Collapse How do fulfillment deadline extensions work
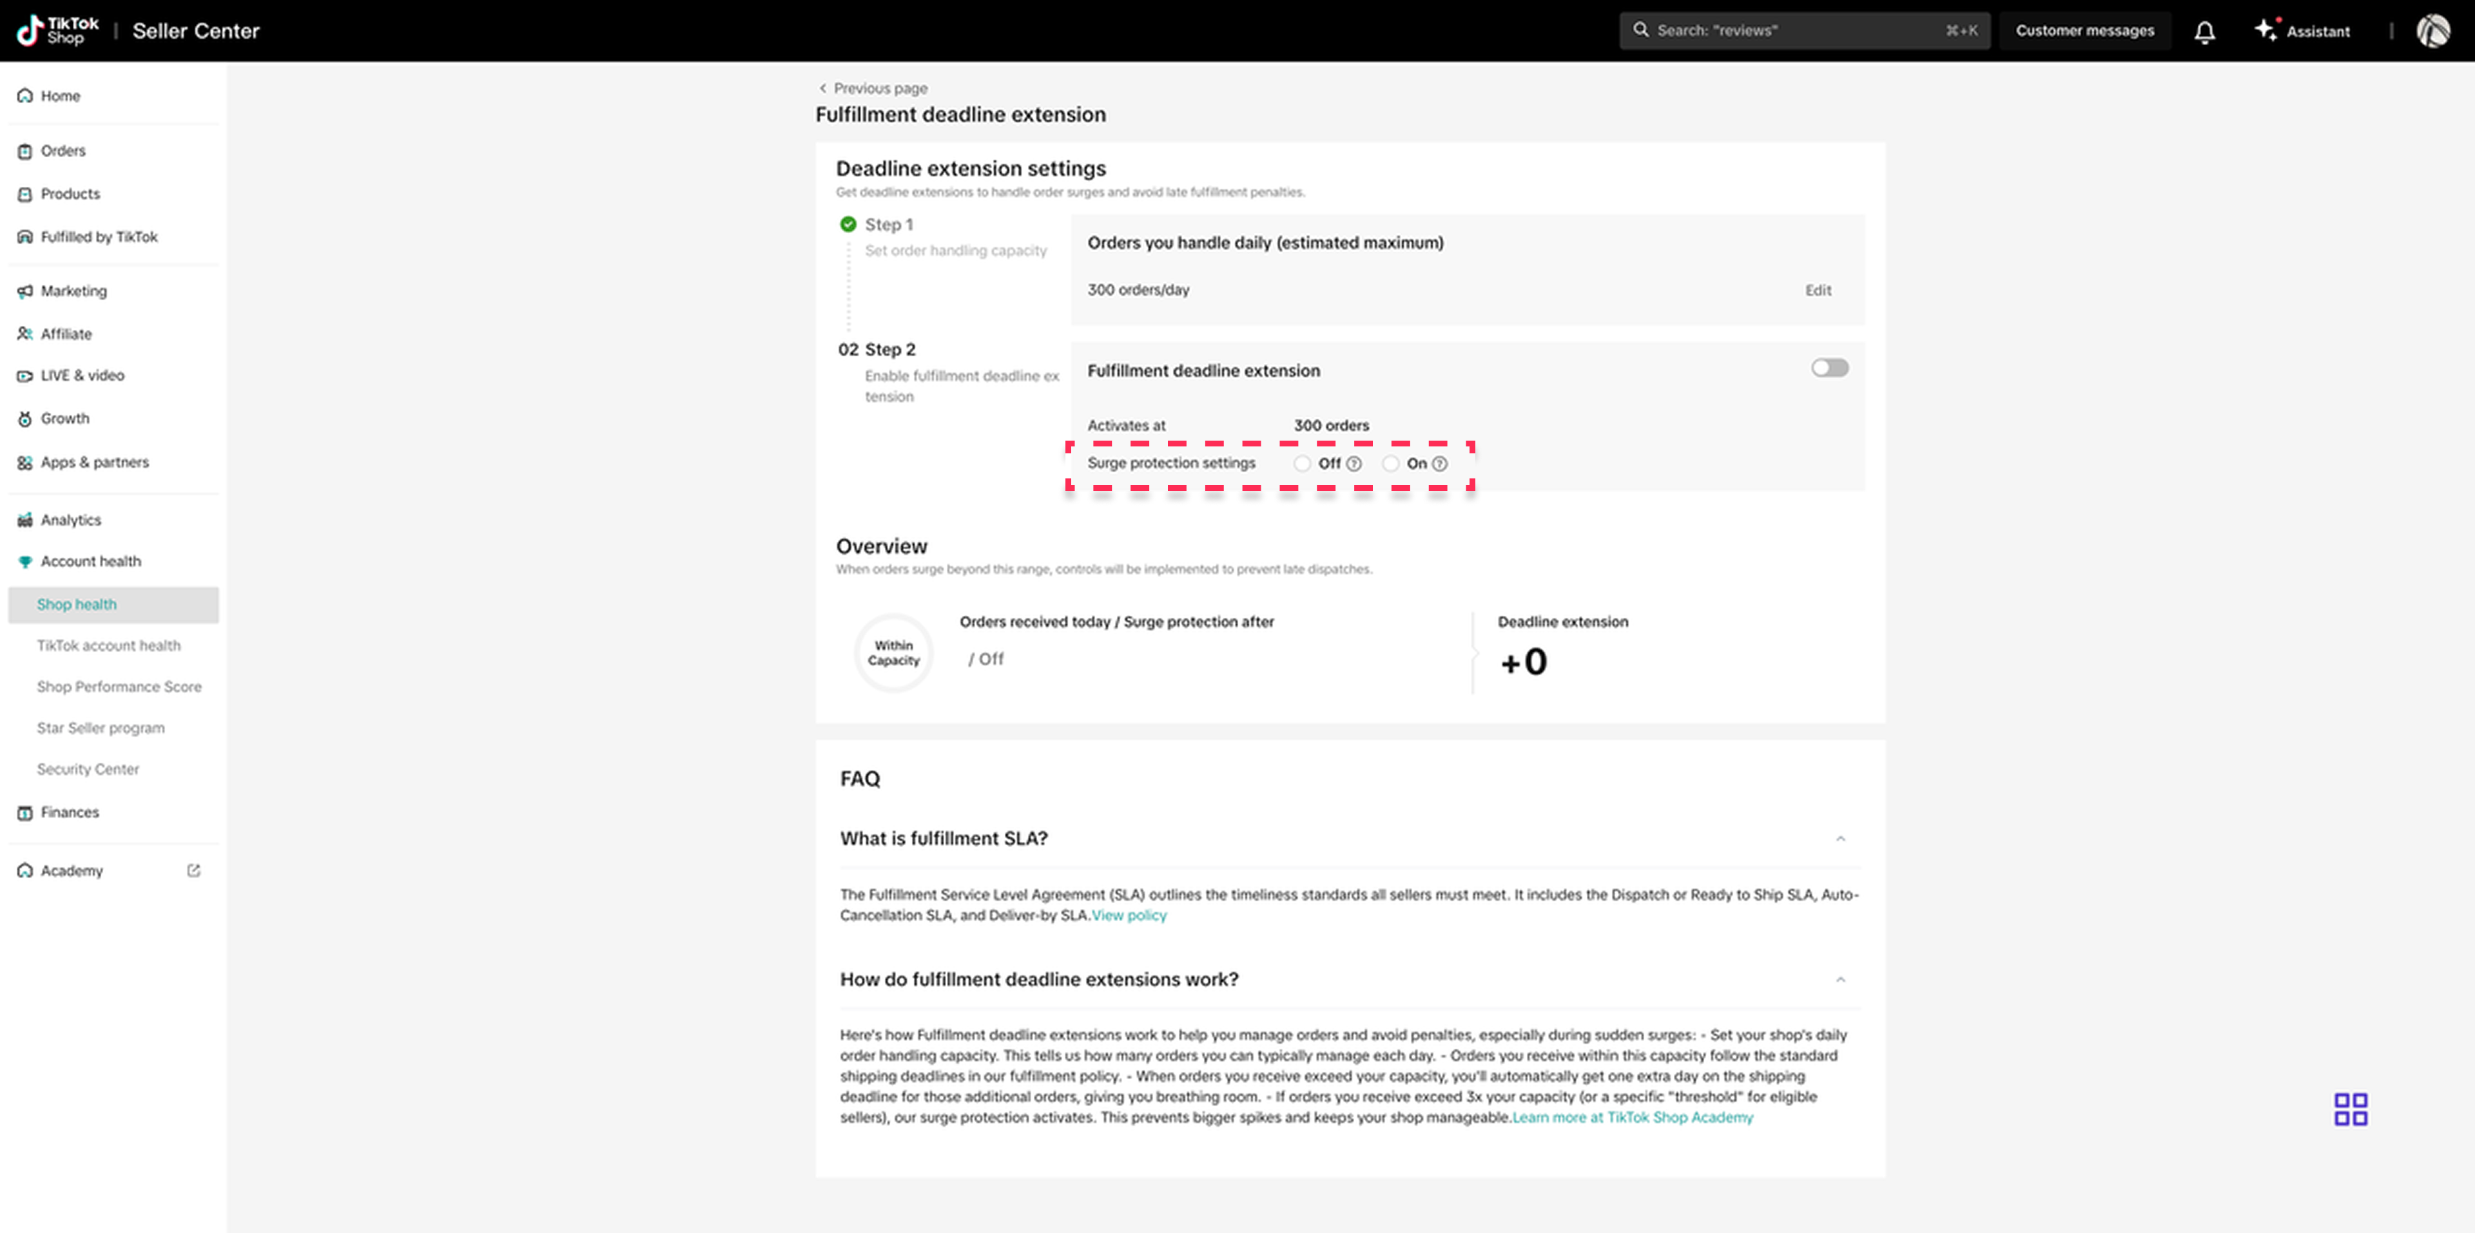Viewport: 2475px width, 1233px height. coord(1840,979)
